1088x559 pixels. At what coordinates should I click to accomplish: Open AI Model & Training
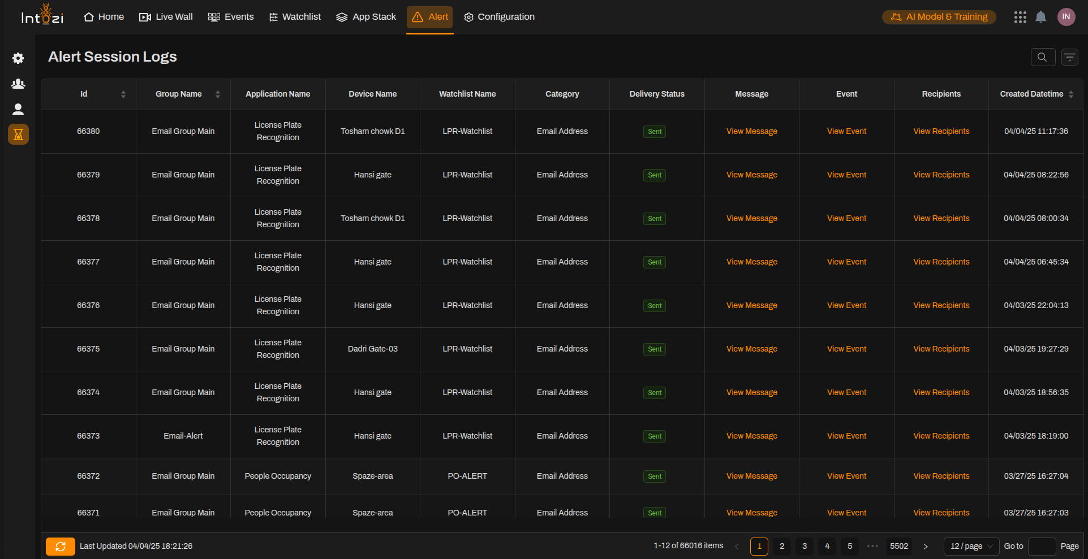click(938, 17)
